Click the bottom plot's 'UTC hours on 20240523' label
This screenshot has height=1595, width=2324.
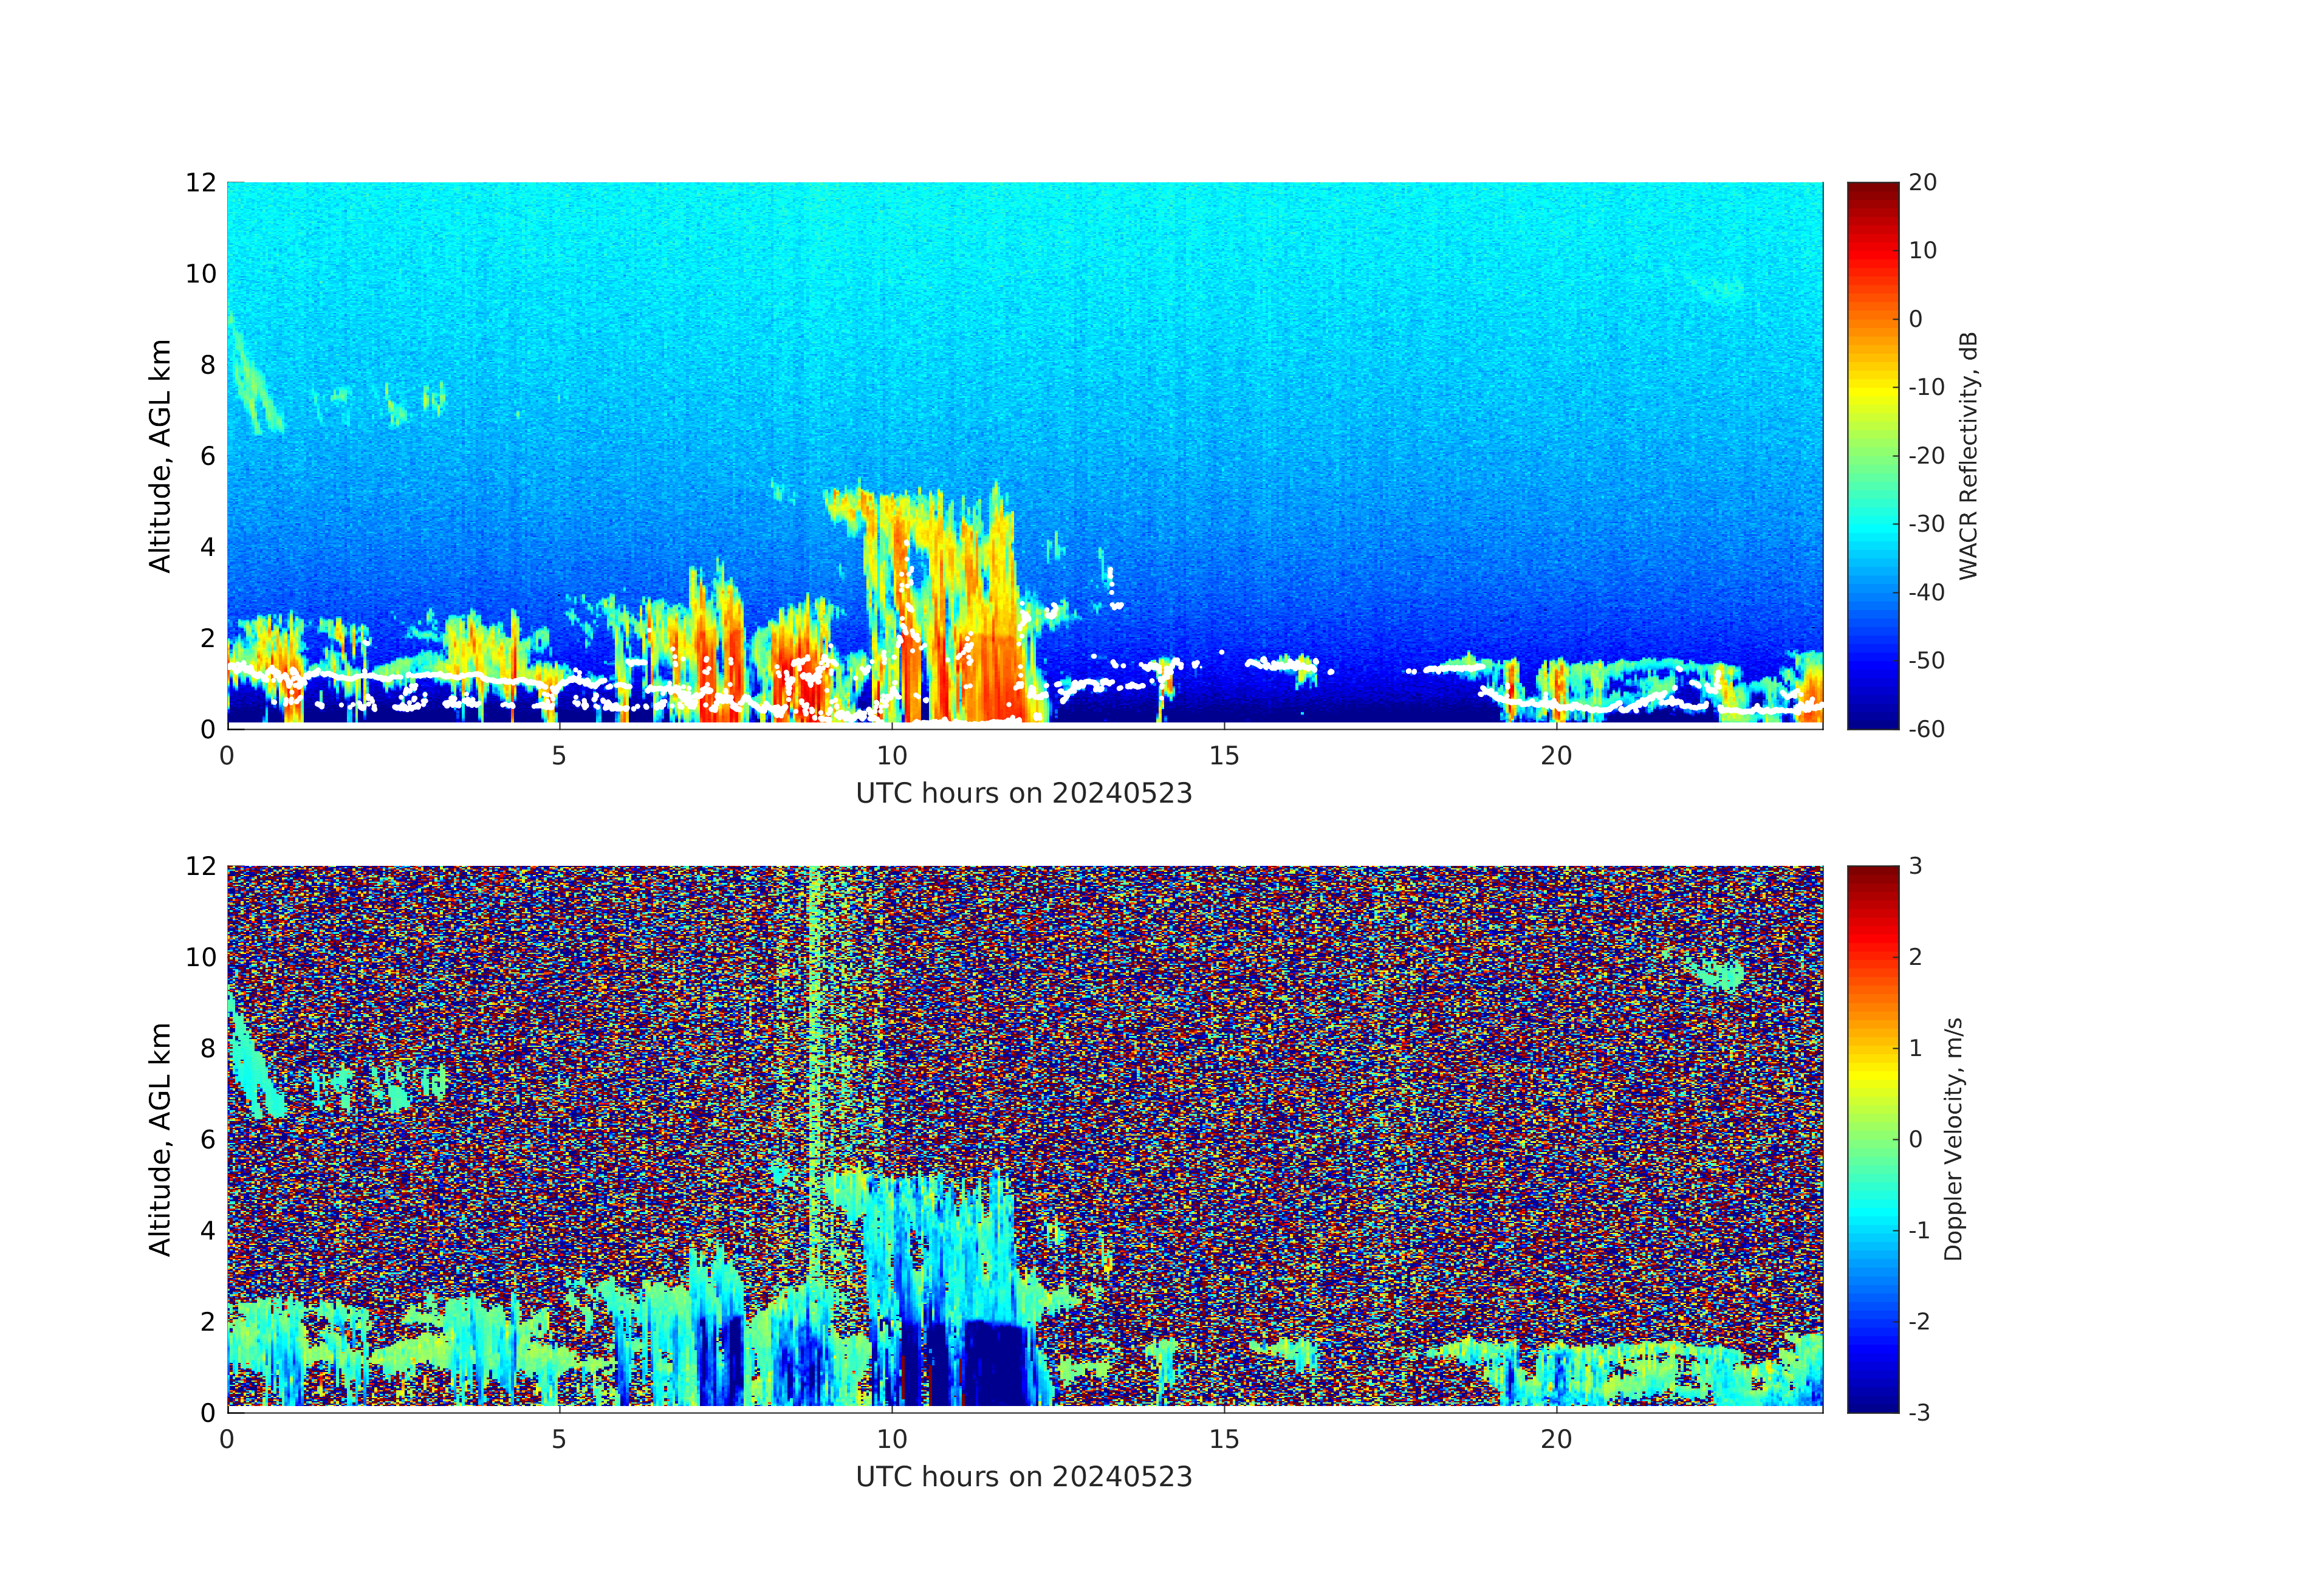(x=1023, y=1476)
